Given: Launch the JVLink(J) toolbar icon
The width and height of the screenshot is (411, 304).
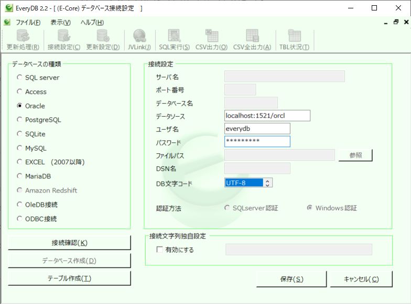Looking at the screenshot, I should (x=139, y=40).
